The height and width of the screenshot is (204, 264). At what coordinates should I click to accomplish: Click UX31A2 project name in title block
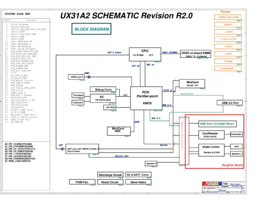[x=222, y=190]
